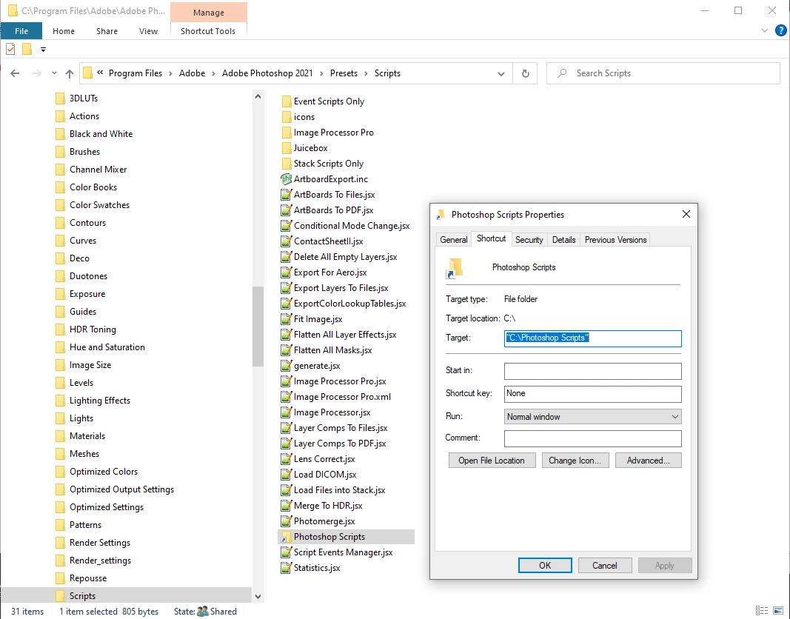Screen dimensions: 790x619
Task: Click the navigation pane scrollbar thumb
Action: pos(258,327)
